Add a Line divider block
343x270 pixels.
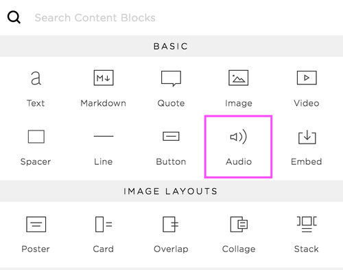point(104,148)
